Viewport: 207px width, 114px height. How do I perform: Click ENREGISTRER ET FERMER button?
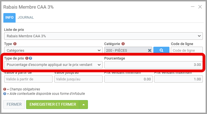click(x=53, y=105)
